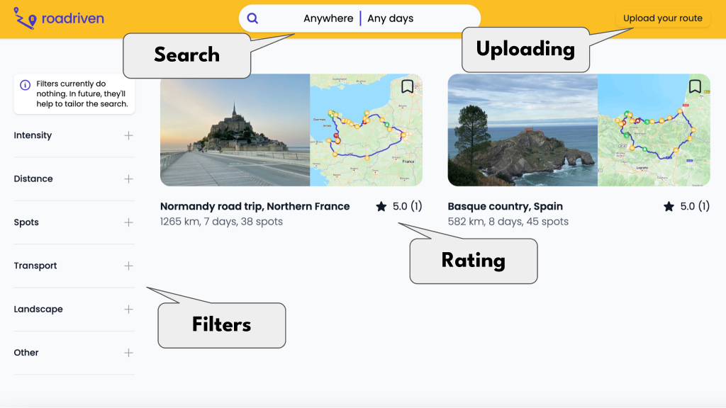Click the star icon for Basque rating

[x=669, y=207]
